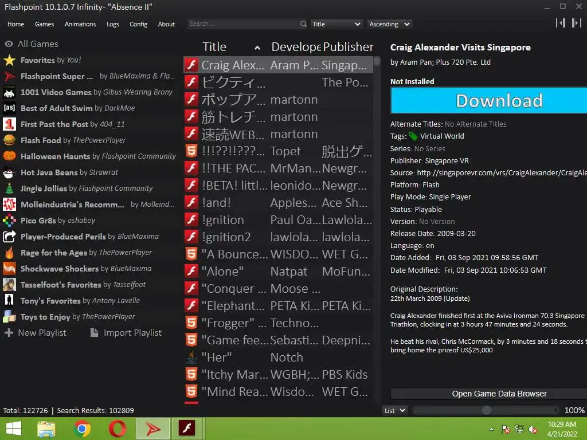This screenshot has height=440, width=587.
Task: Click the zoom scale slider handle
Action: pyautogui.click(x=486, y=410)
